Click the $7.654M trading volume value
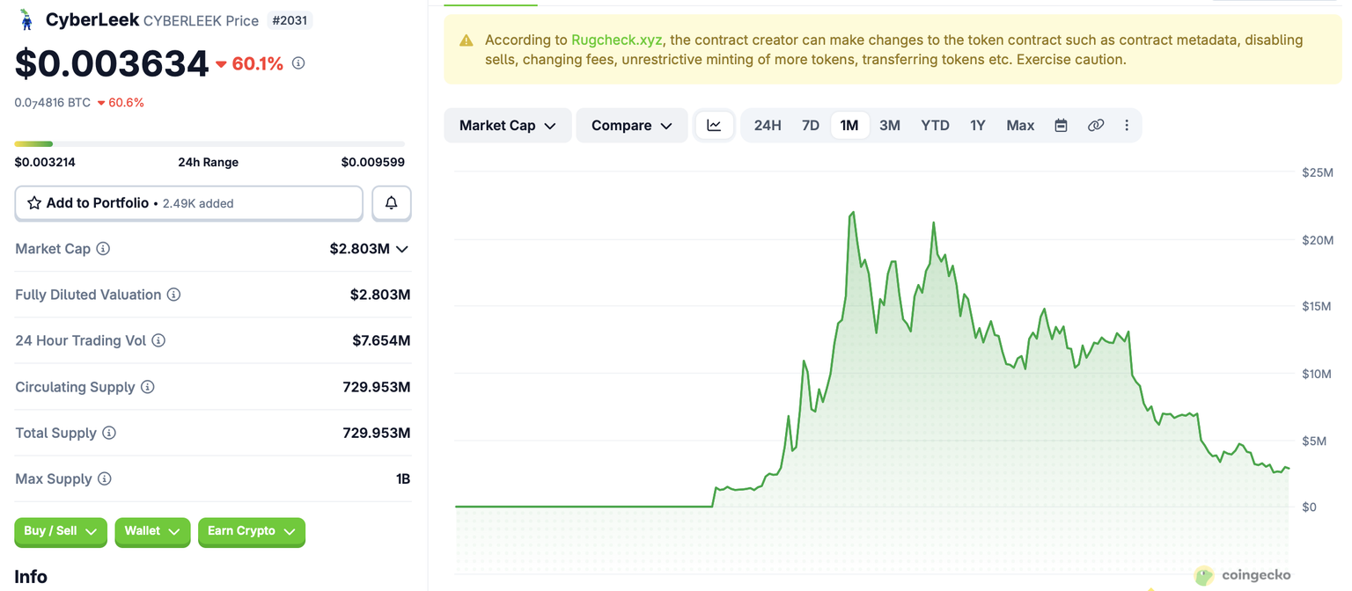This screenshot has width=1352, height=591. [x=380, y=340]
